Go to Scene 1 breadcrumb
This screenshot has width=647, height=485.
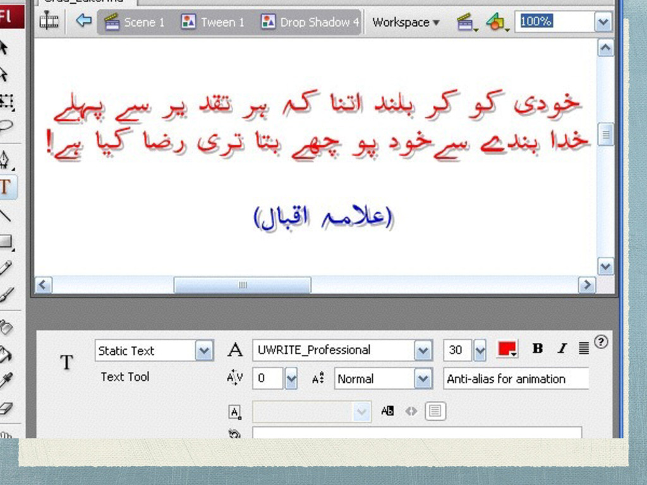tap(135, 22)
